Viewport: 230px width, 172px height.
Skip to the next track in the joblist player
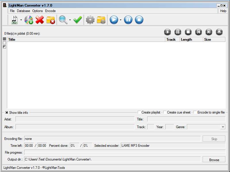(x=209, y=32)
